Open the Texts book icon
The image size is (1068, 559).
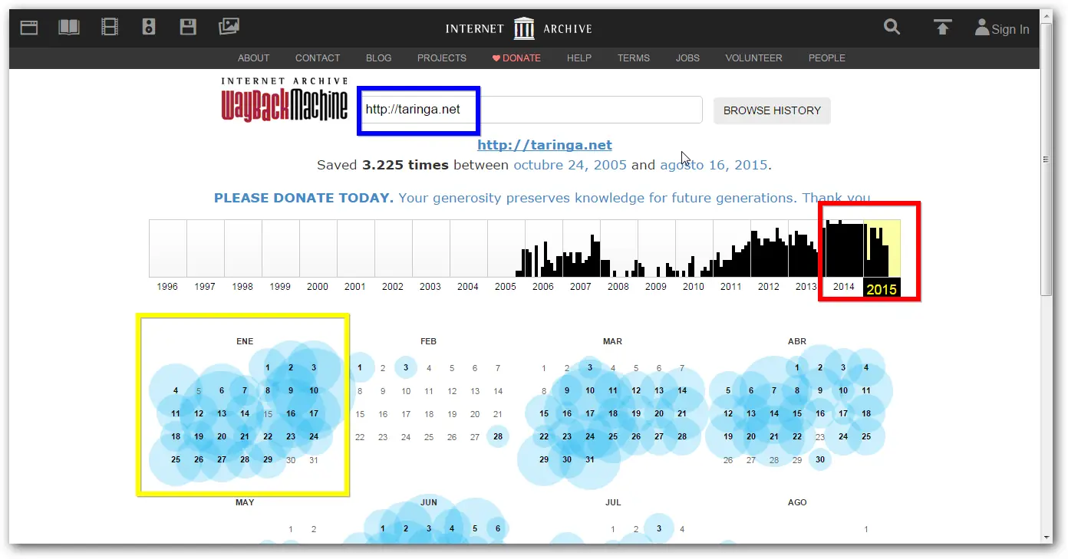[69, 28]
